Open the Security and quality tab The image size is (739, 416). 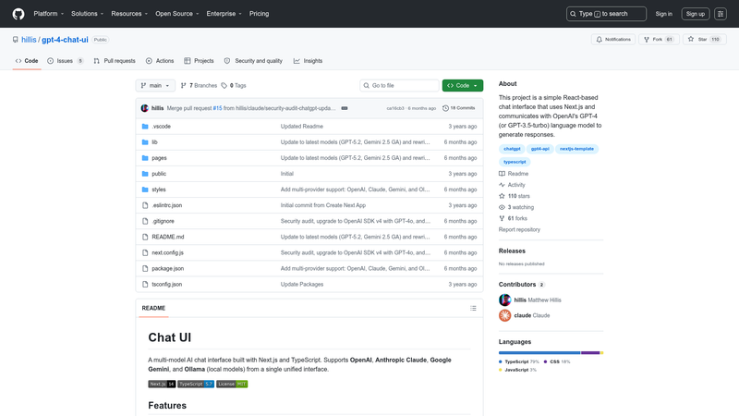click(x=253, y=61)
